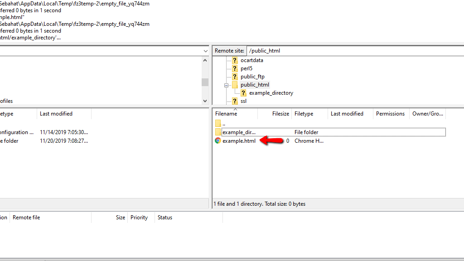Collapse the public_html tree node
Image resolution: width=464 pixels, height=261 pixels.
click(226, 85)
